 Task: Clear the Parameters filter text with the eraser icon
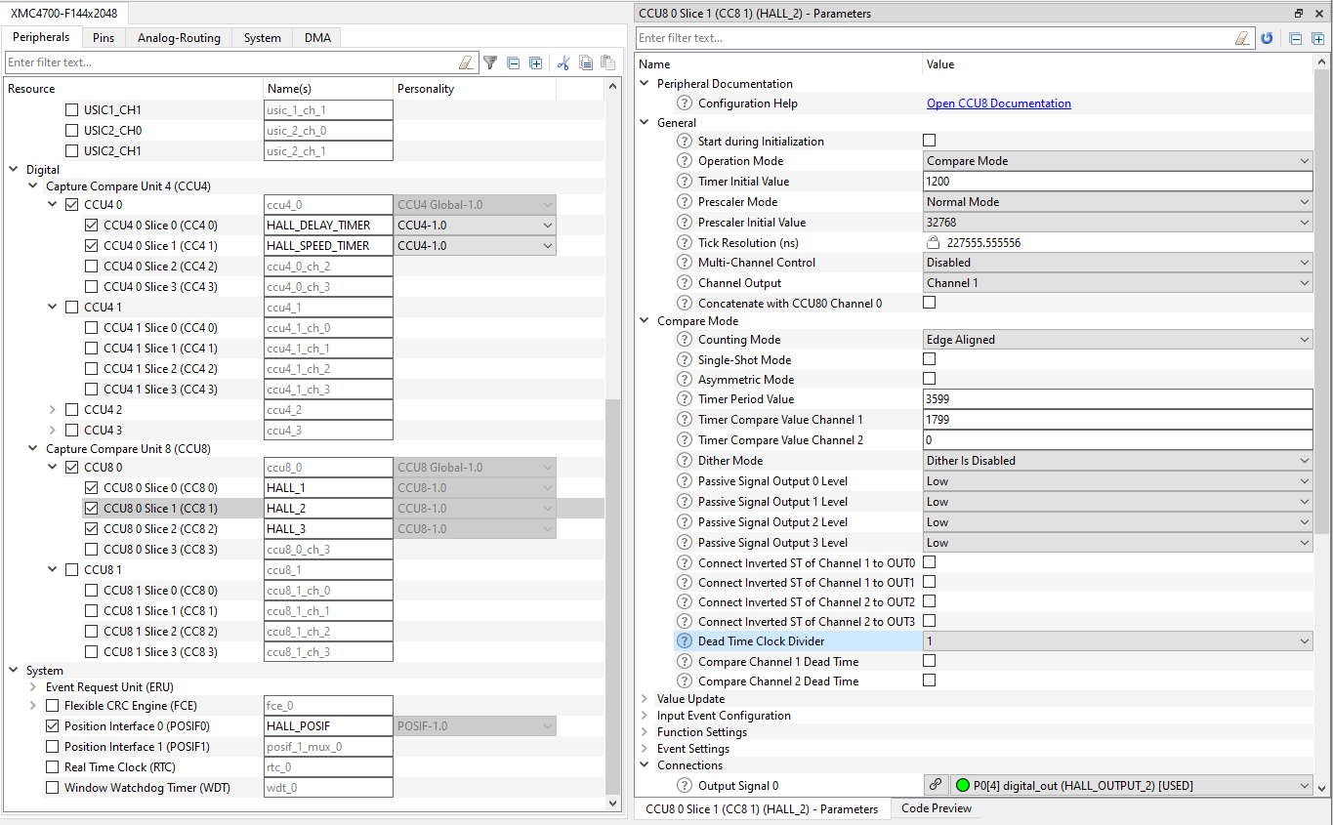tap(1242, 38)
